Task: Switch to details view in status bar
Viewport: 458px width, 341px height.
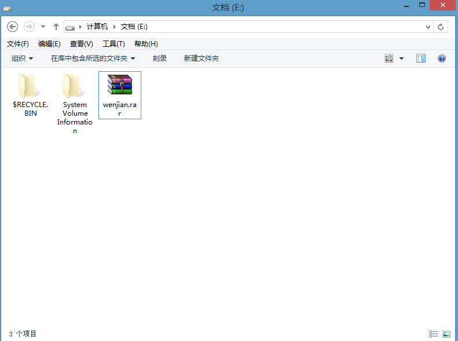Action: pos(433,333)
